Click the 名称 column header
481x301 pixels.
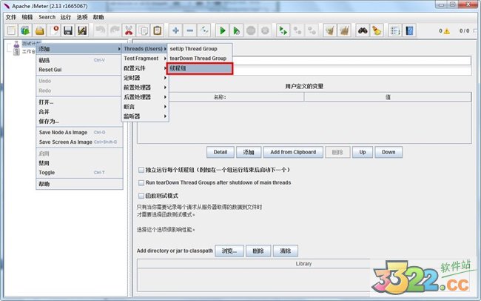tap(221, 97)
